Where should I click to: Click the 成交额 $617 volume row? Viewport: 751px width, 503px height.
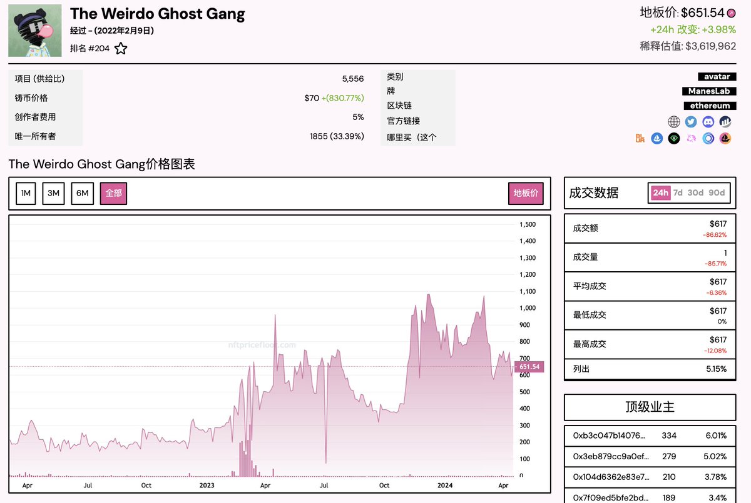[650, 228]
